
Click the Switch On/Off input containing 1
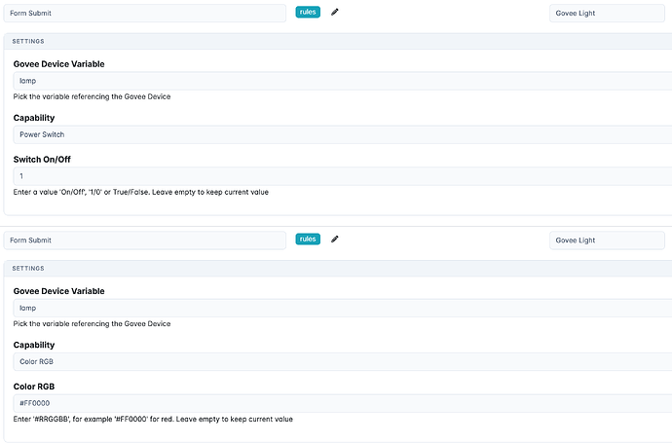(343, 176)
